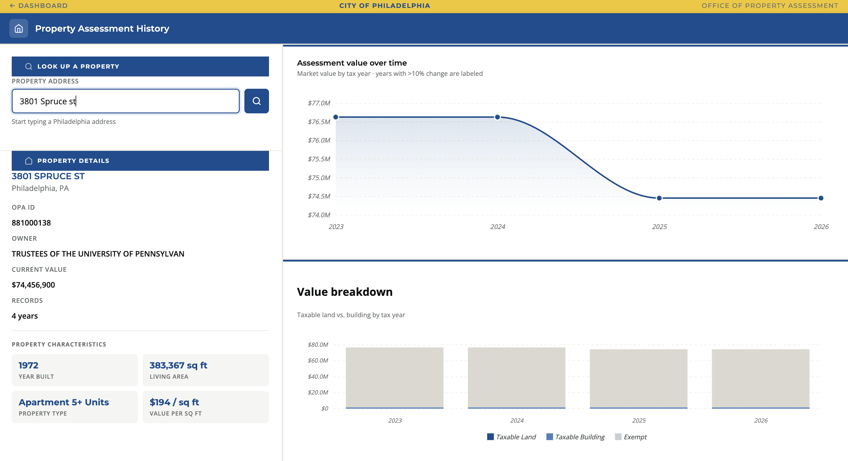The width and height of the screenshot is (848, 461).
Task: Click Office of Property Assessment text
Action: 770,6
